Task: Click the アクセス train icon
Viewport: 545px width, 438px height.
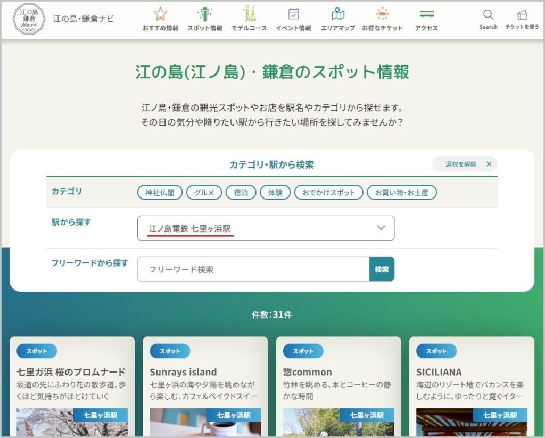Action: (426, 14)
